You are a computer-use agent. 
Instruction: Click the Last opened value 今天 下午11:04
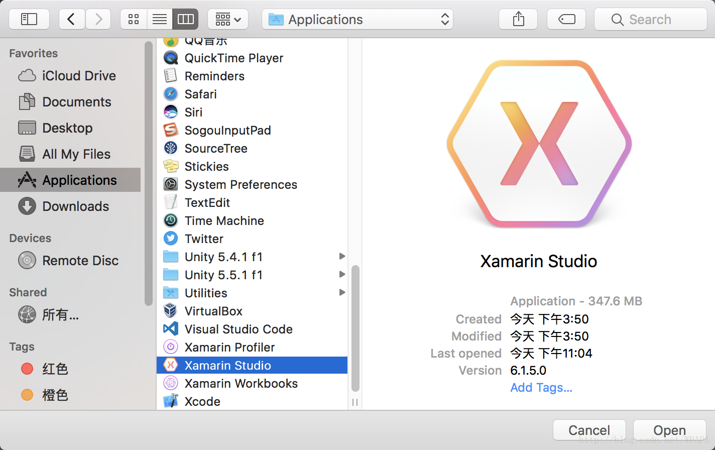click(x=551, y=354)
